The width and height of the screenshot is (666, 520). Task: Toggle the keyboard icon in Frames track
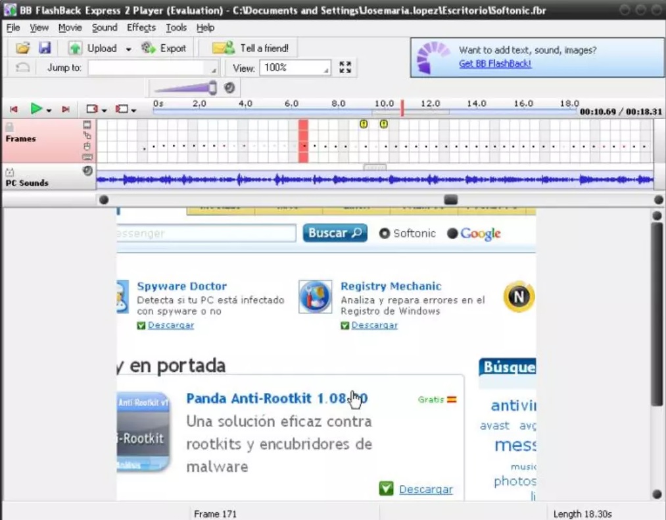(87, 157)
